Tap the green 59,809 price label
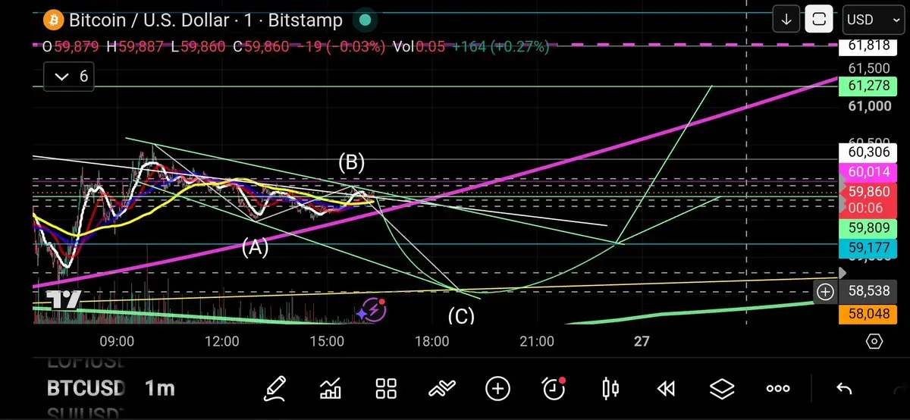The image size is (910, 420). (868, 227)
